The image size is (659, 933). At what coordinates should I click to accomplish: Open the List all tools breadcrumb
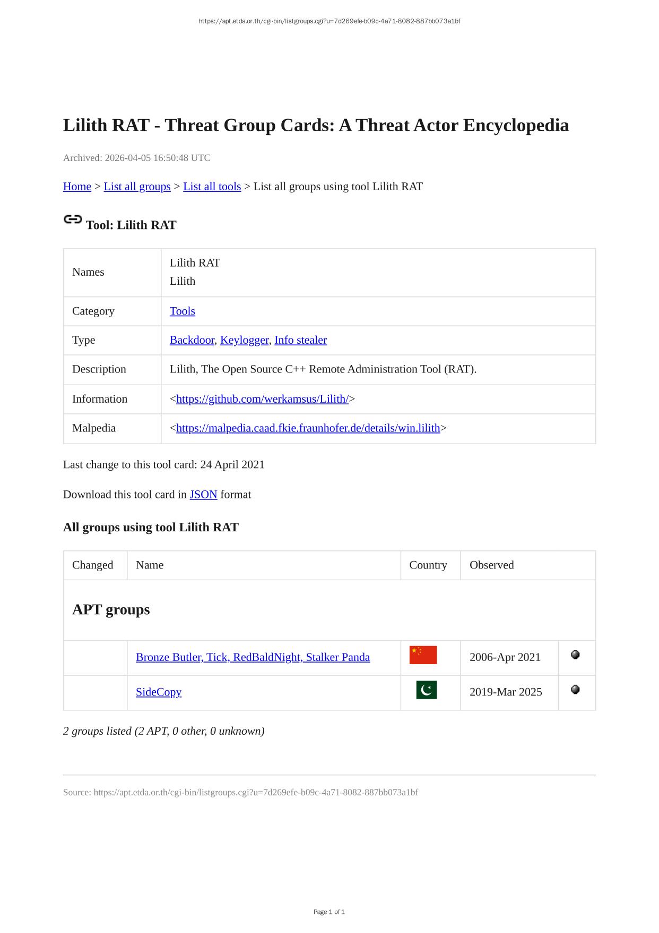coord(212,186)
